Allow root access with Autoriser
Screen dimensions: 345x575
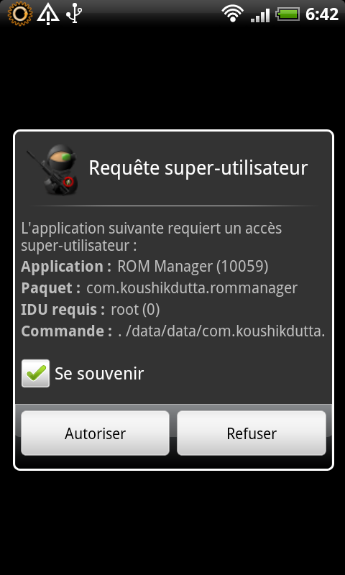coord(96,433)
